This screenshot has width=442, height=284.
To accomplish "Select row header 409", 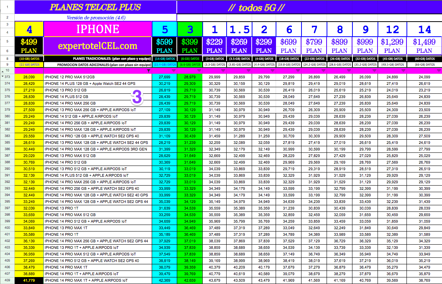I will (7, 281).
